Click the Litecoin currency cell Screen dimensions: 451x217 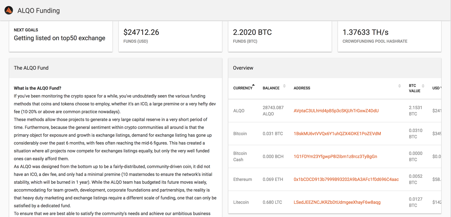coord(241,202)
